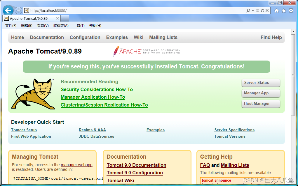The width and height of the screenshot is (298, 186).
Task: Open Documentation in Tomcat navigation bar
Action: (x=47, y=37)
